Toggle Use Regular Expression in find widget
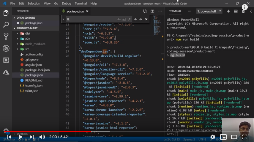254x142 pixels. (129, 19)
